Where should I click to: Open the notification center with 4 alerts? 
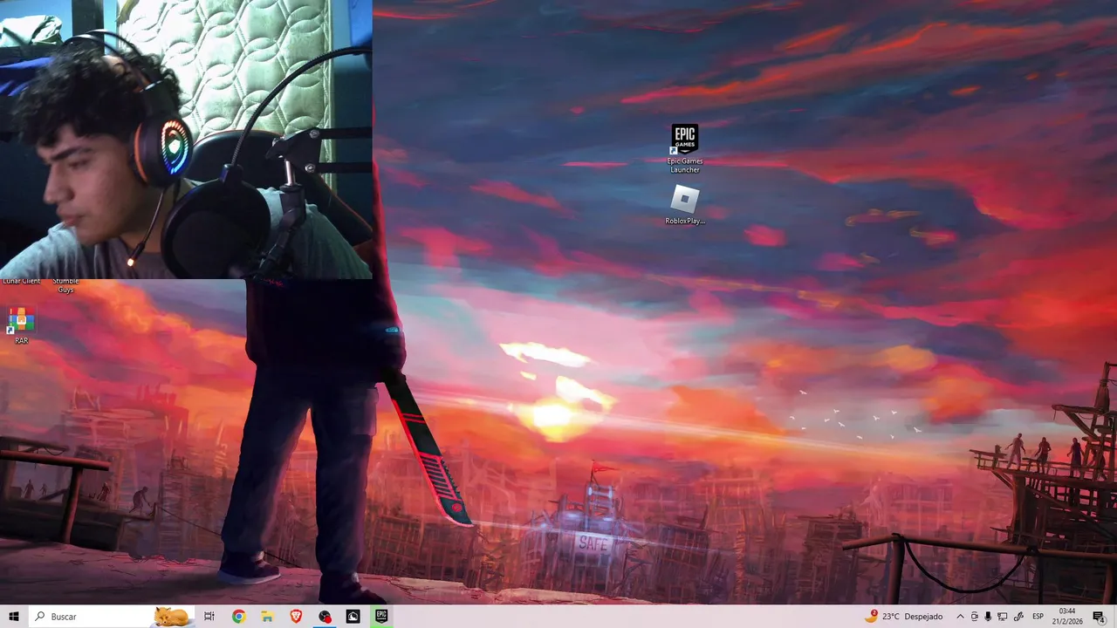pos(1099,617)
